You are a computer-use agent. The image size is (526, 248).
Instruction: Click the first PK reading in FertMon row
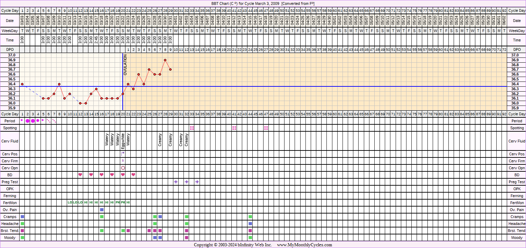117,202
